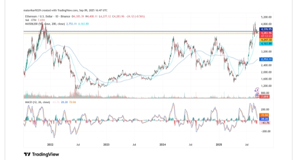
Task: Click the 2025 time axis label
Action: point(219,145)
